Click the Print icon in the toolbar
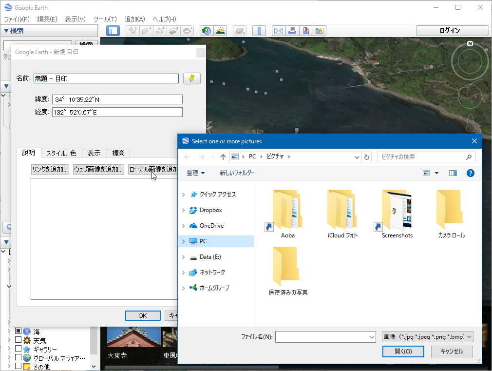Image resolution: width=492 pixels, height=371 pixels. [292, 30]
